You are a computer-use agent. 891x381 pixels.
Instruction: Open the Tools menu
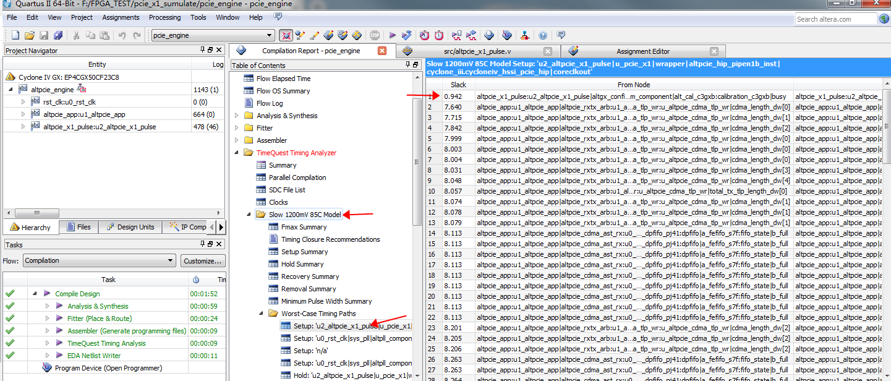point(198,17)
